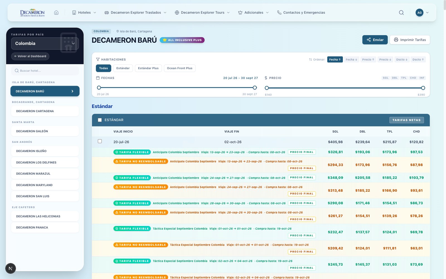Image resolution: width=446 pixels, height=279 pixels.
Task: Sort by Precio ascending
Action: [x=368, y=59]
